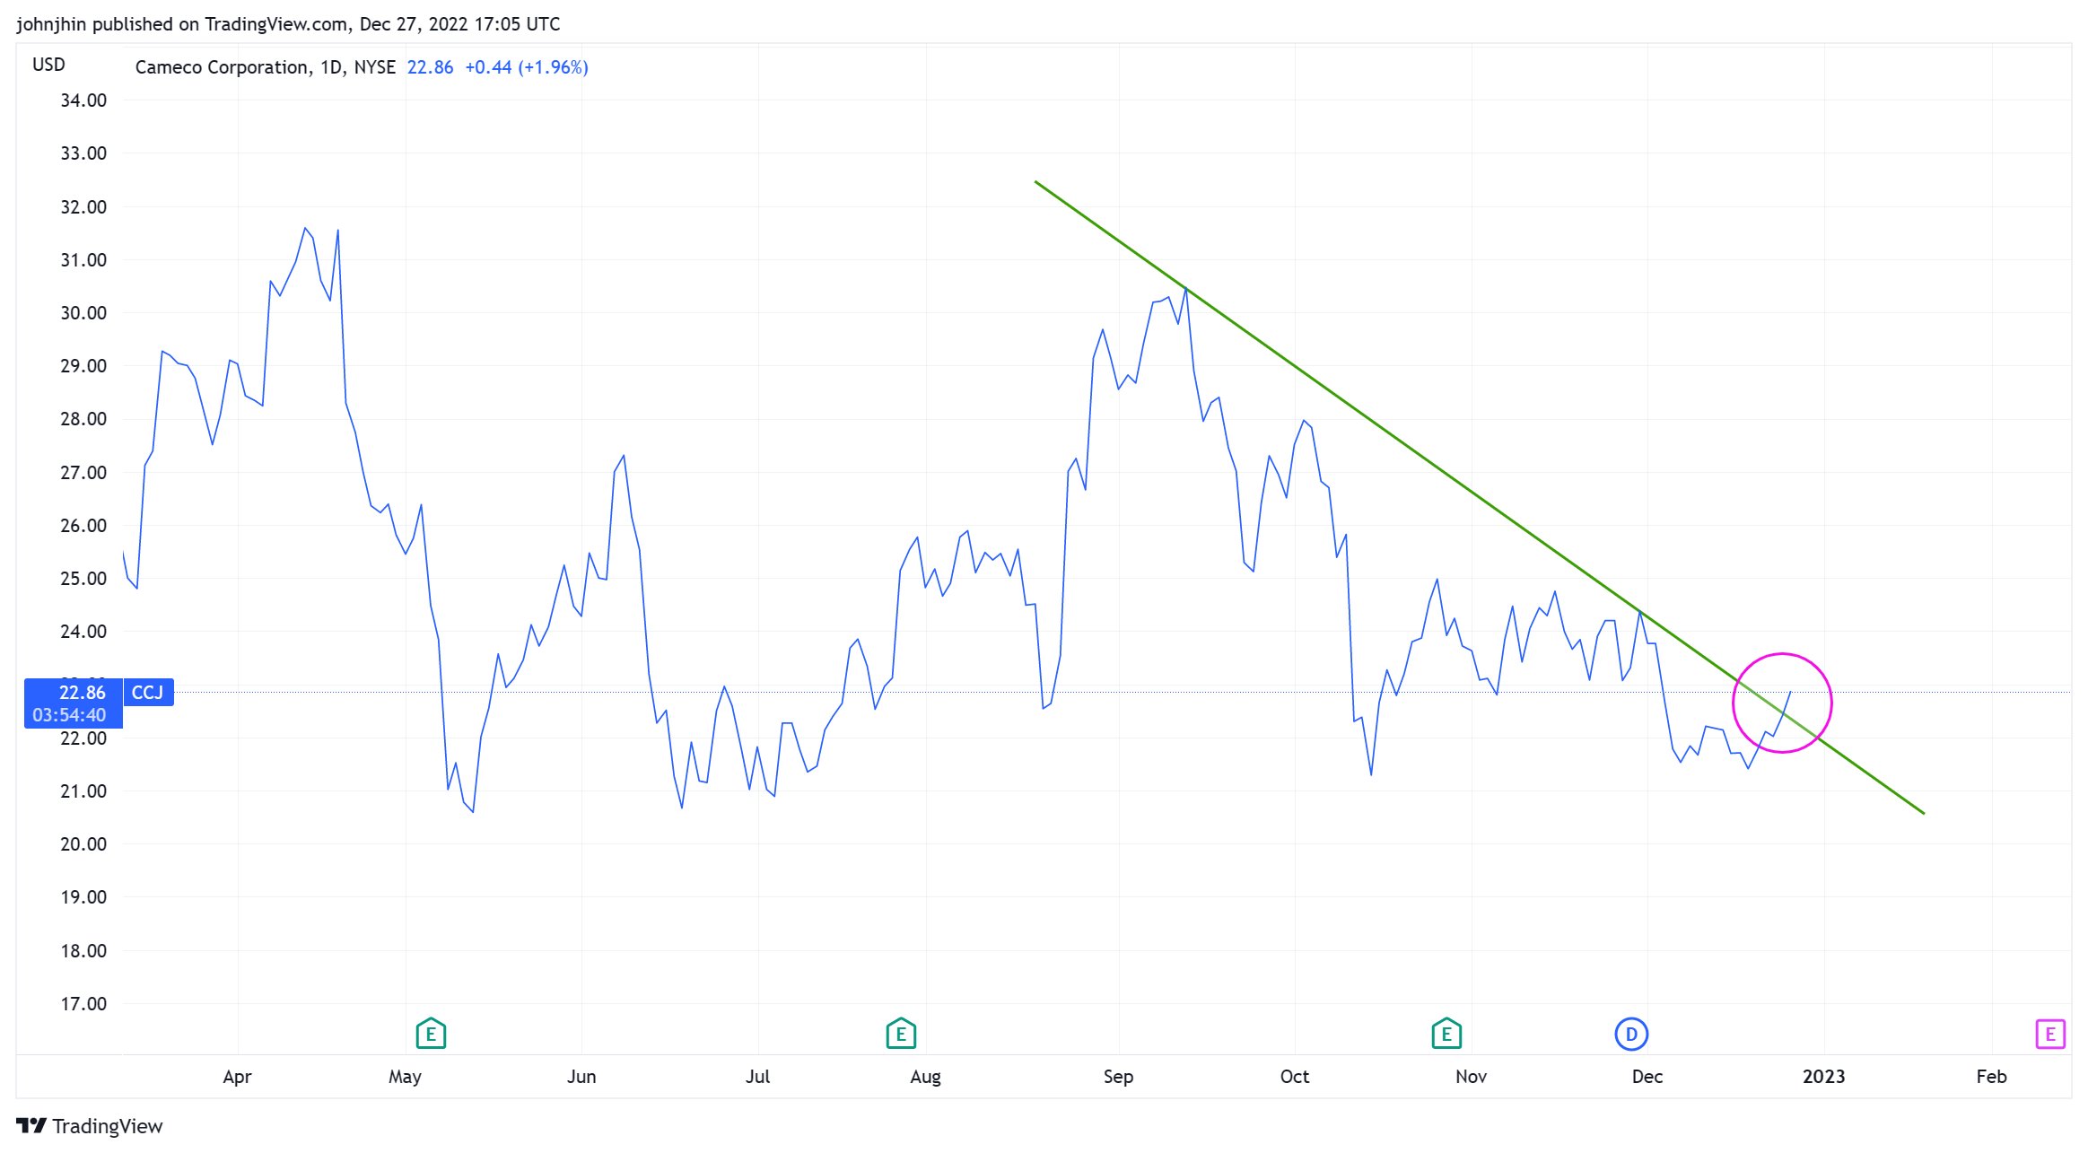Click the Sep label on time axis
Screen dimensions: 2088x1153
[x=1118, y=1076]
